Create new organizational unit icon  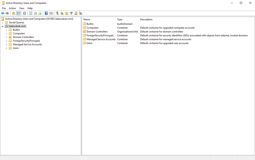(67, 13)
